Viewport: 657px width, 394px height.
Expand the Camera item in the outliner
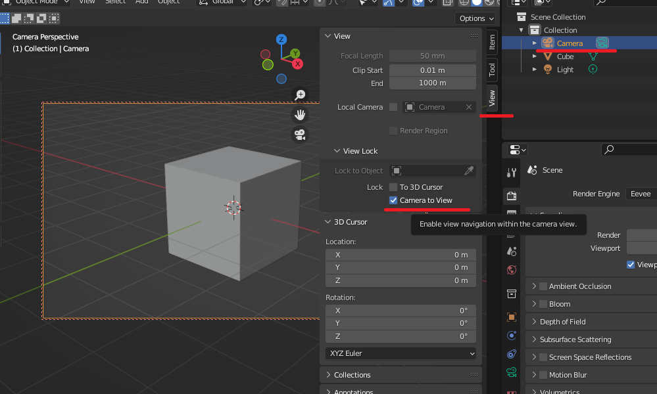534,43
